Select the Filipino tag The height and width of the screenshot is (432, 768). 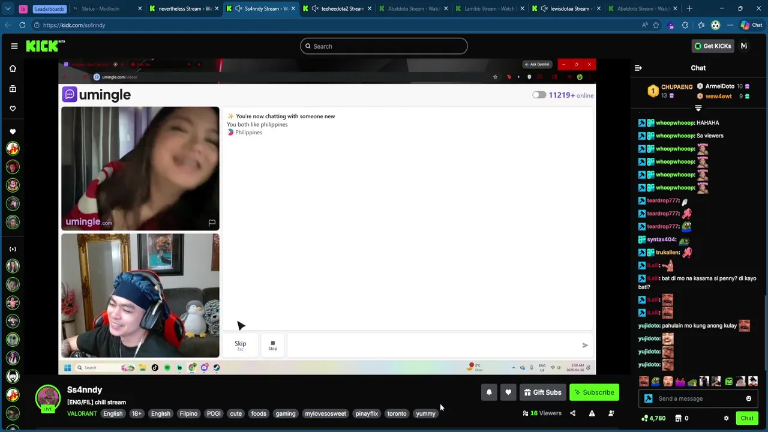coord(188,413)
